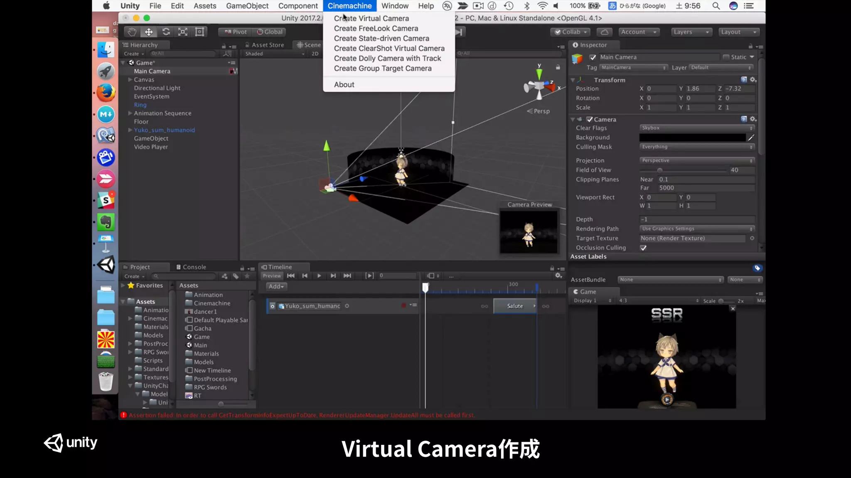Toggle the Timeline Preview button
851x478 pixels.
(272, 276)
